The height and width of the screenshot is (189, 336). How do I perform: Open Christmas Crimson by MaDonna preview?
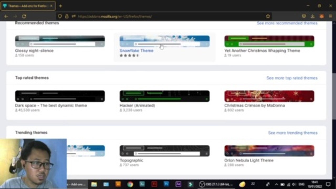pyautogui.click(x=269, y=96)
